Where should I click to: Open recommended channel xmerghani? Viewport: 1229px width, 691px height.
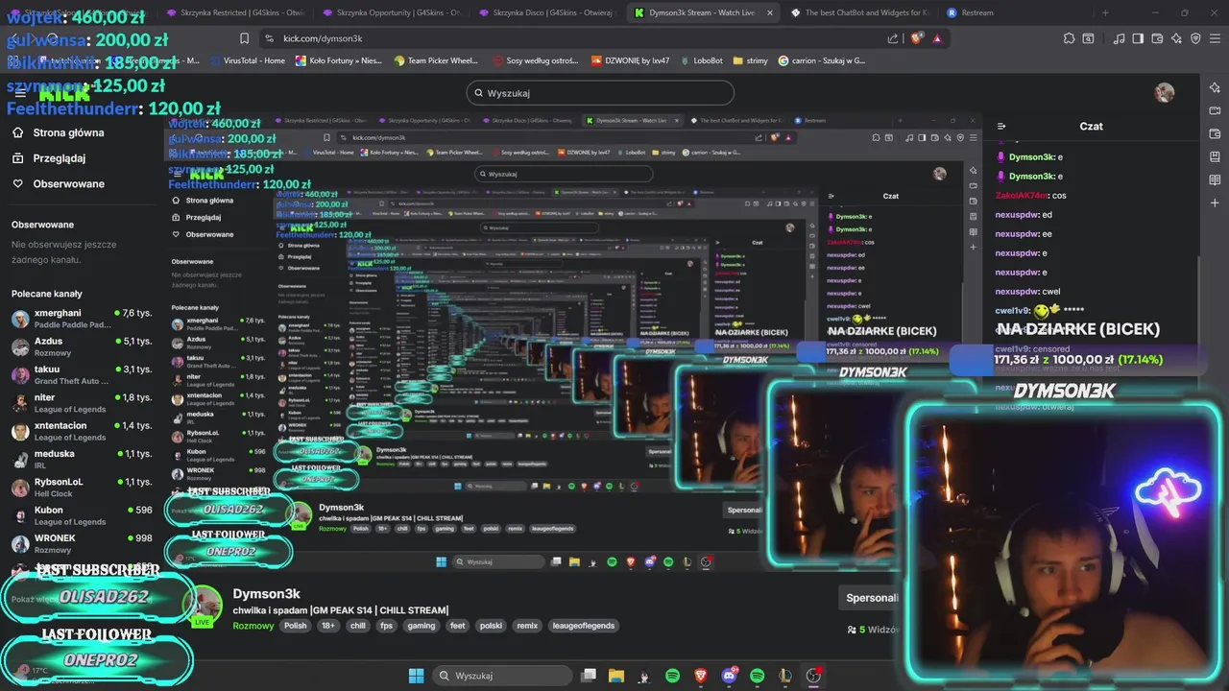click(82, 319)
